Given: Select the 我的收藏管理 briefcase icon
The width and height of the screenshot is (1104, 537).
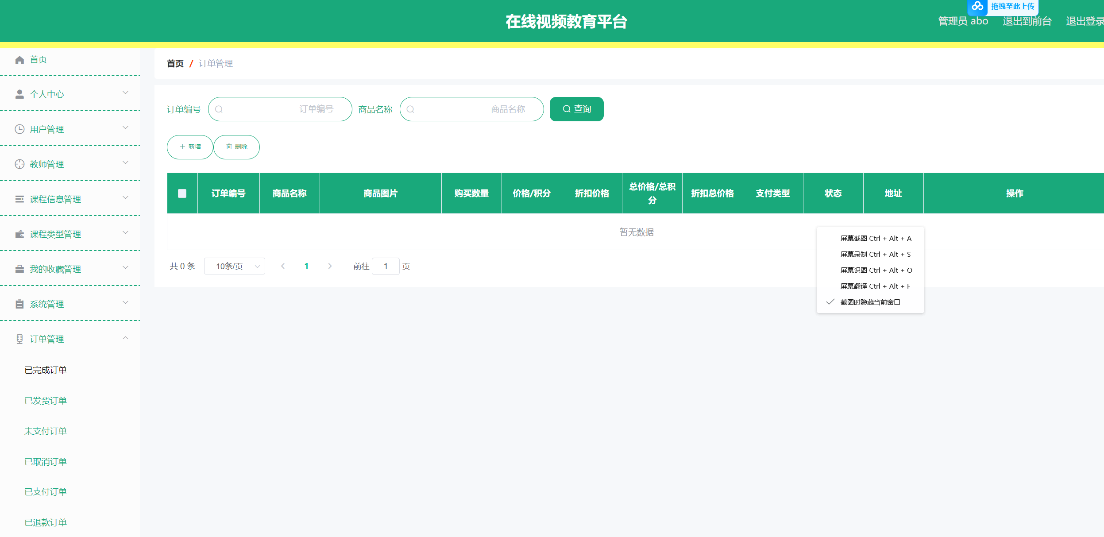Looking at the screenshot, I should (x=20, y=269).
